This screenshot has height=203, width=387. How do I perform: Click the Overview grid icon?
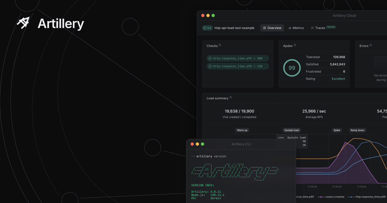[264, 28]
